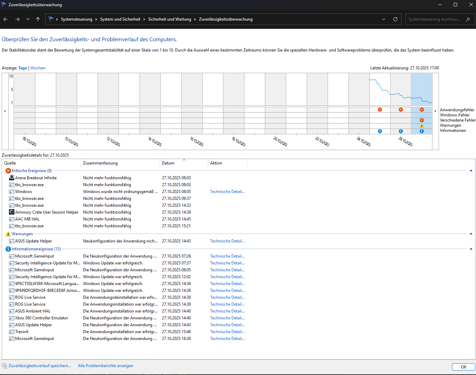Screen dimensions: 476x375
Task: Click Zuverlässigkeitsverlauf speichern link
Action: pyautogui.click(x=40, y=366)
